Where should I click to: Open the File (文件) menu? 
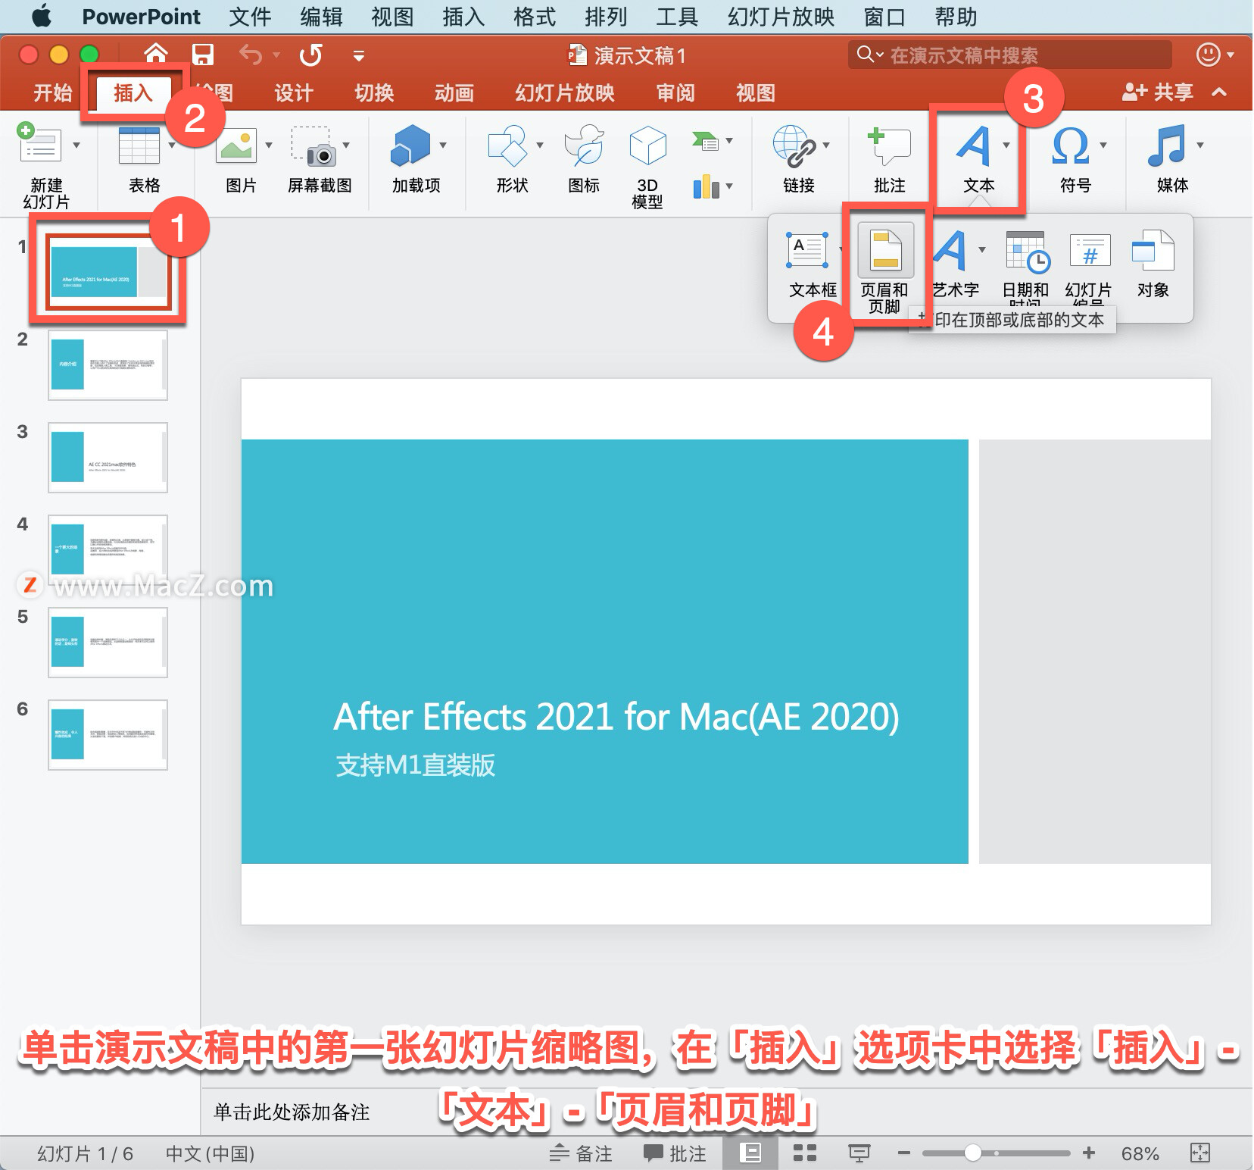[x=250, y=17]
